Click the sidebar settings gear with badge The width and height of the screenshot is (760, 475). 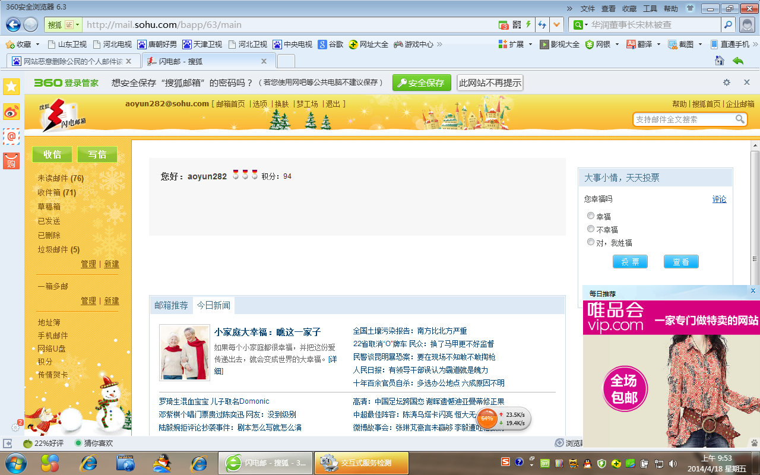(x=16, y=426)
